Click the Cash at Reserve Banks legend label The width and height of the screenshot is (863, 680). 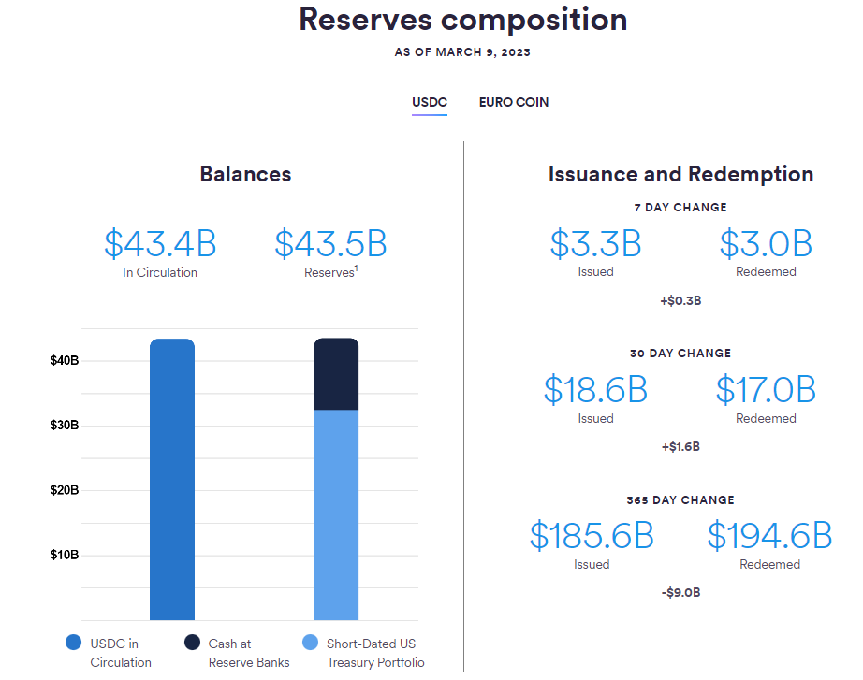(x=249, y=653)
